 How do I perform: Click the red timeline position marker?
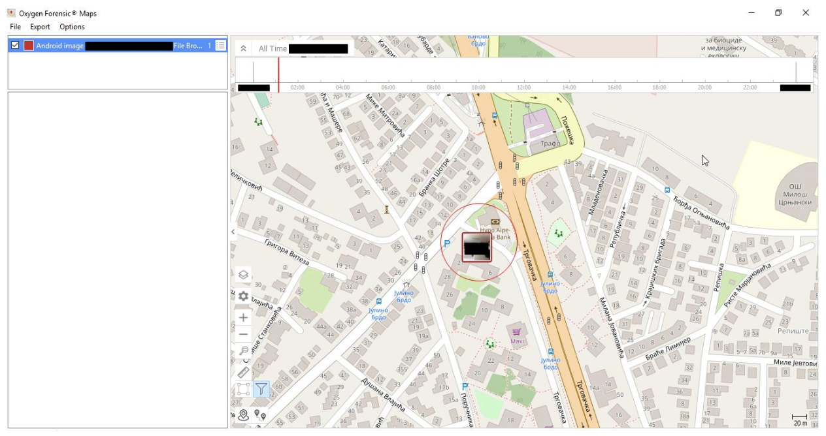[278, 74]
